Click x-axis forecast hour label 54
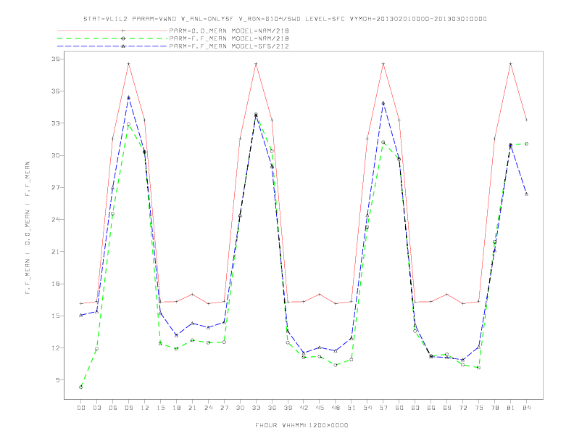This screenshot has height=444, width=574. point(367,408)
